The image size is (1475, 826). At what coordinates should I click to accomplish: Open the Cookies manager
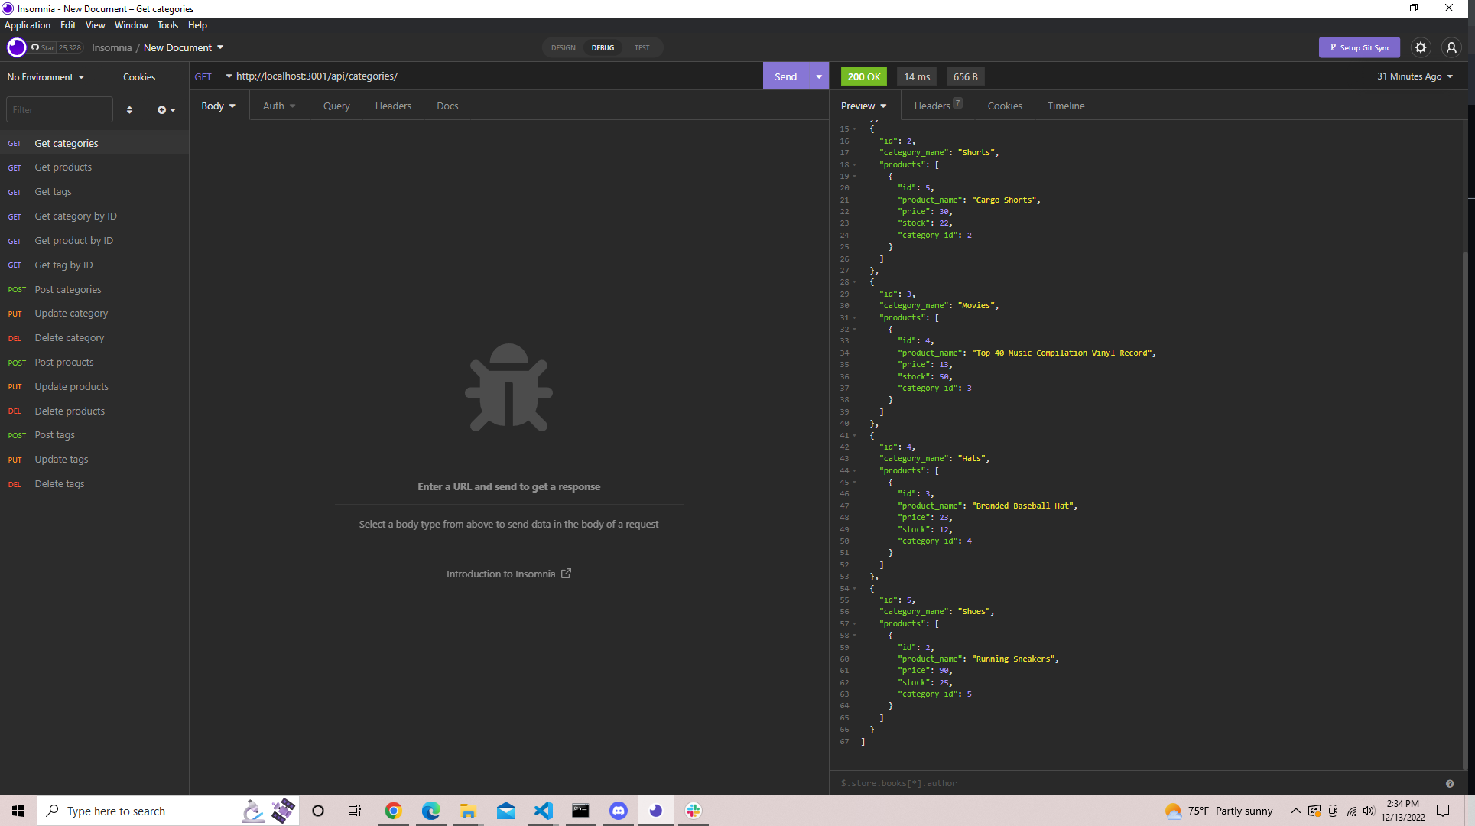point(139,77)
